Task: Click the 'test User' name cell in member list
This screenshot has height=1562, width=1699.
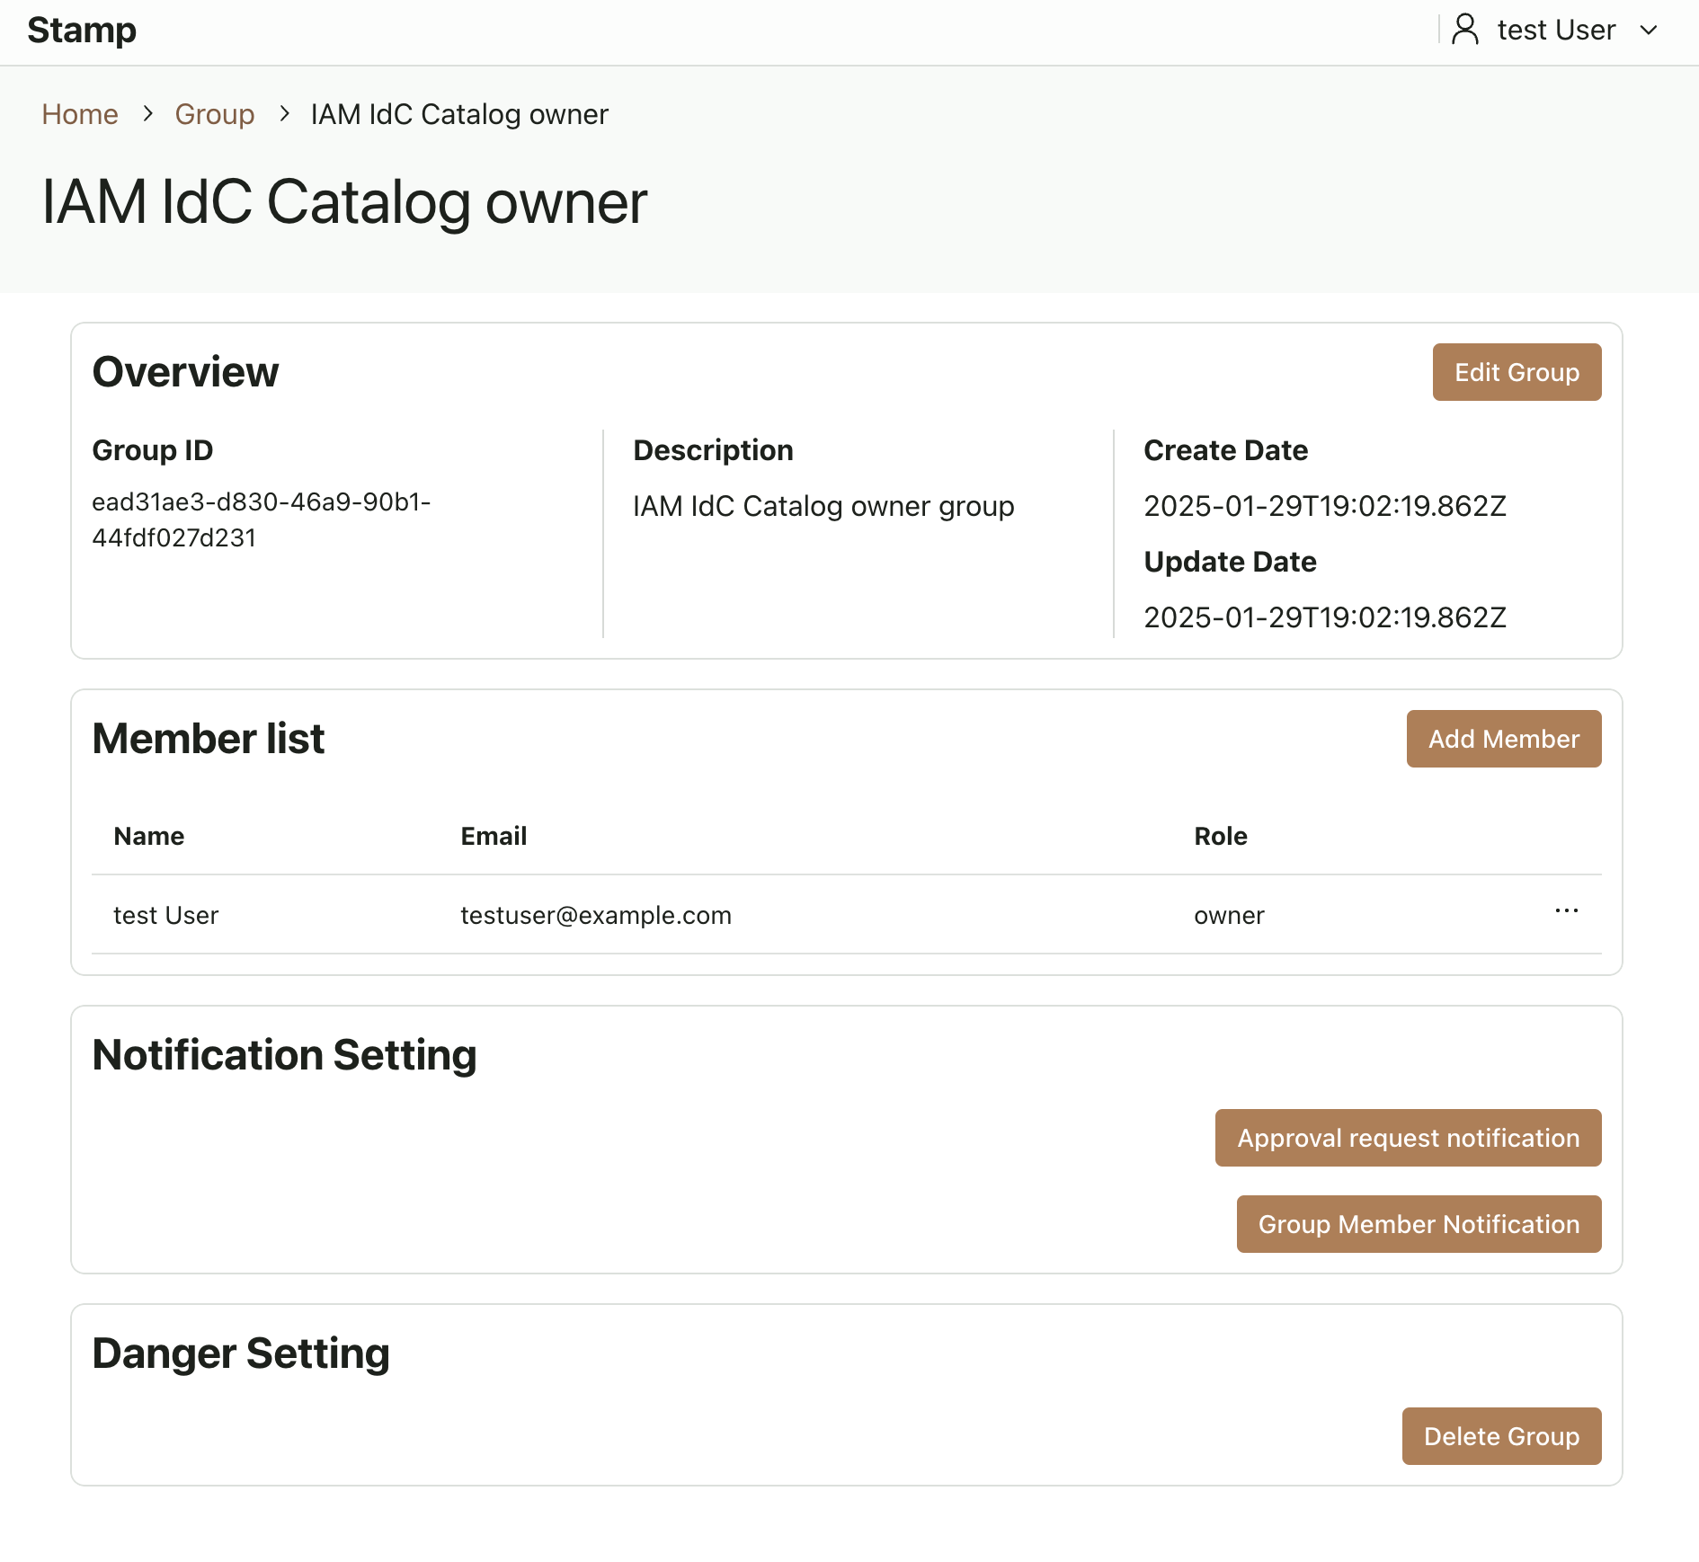Action: 166,915
